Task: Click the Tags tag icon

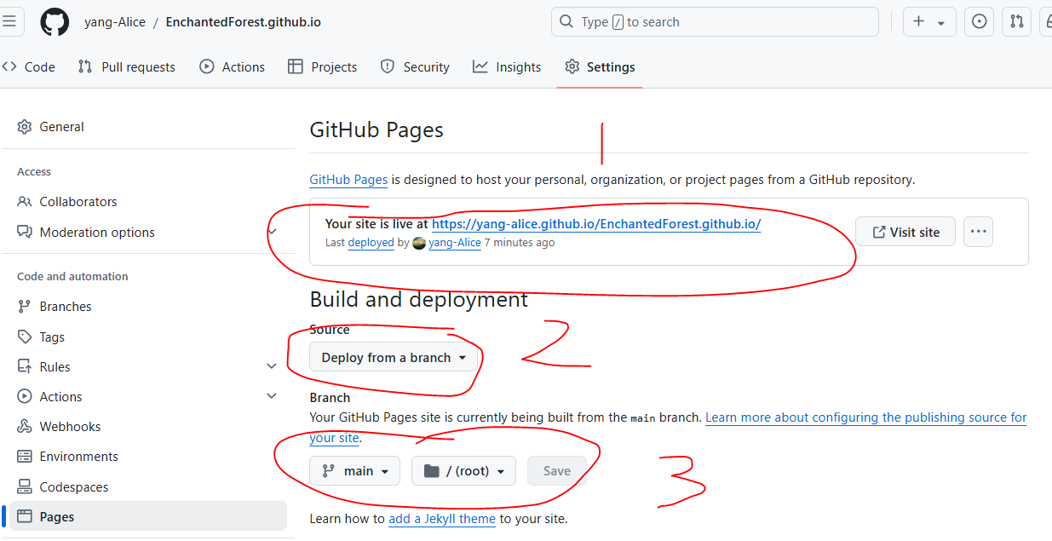Action: [x=24, y=337]
